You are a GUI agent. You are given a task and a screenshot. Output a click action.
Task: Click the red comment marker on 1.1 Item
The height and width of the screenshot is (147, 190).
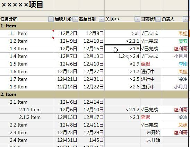click(x=53, y=31)
